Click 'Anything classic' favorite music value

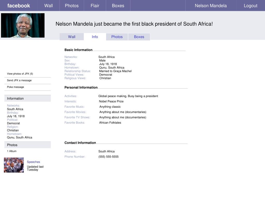pyautogui.click(x=110, y=106)
